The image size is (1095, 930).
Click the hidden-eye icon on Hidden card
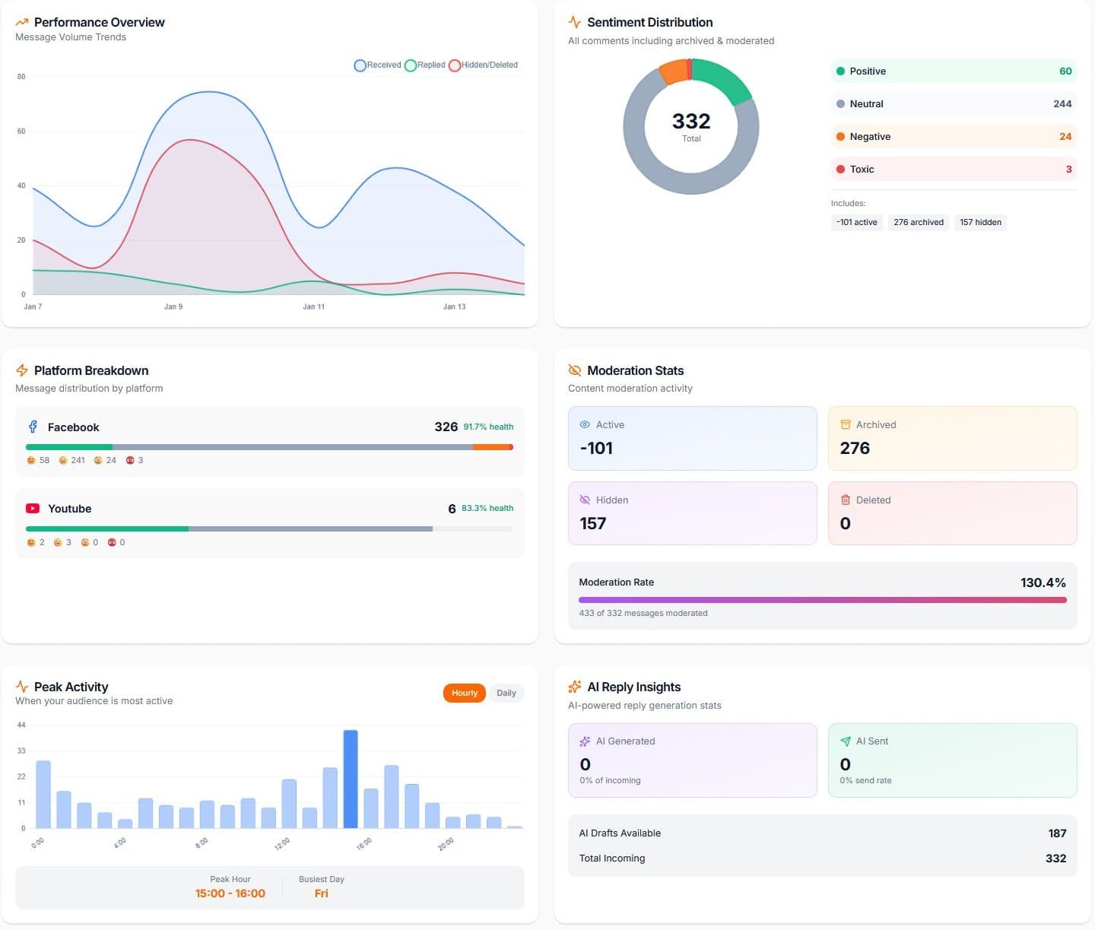click(x=585, y=500)
